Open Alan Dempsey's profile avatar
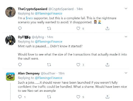This screenshot has height=101, width=133. coord(10,77)
